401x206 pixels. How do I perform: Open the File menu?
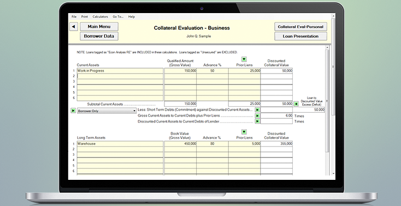tap(74, 16)
